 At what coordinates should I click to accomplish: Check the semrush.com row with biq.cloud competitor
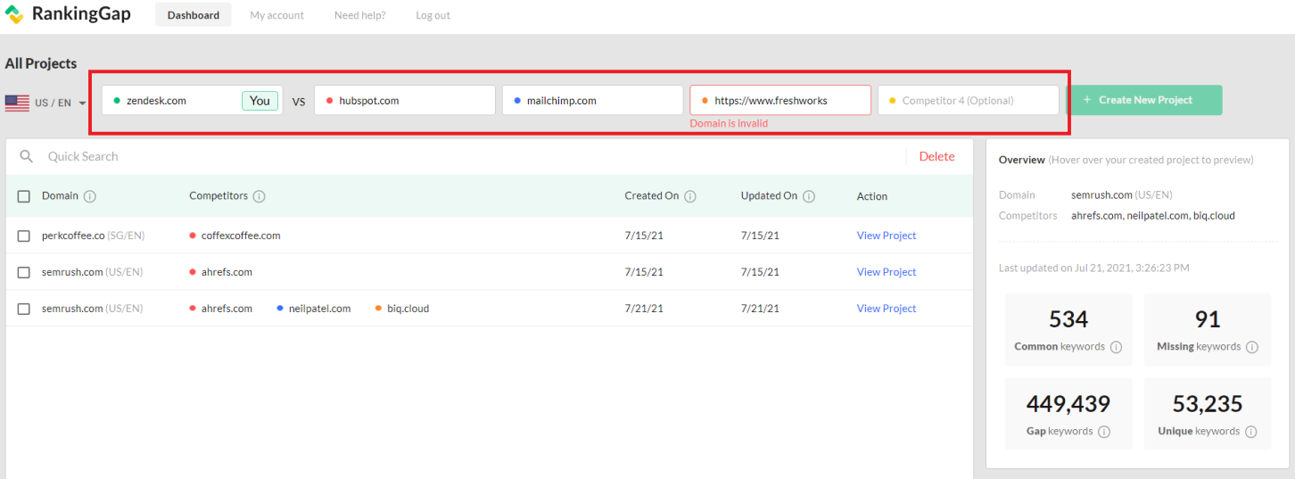coord(24,309)
